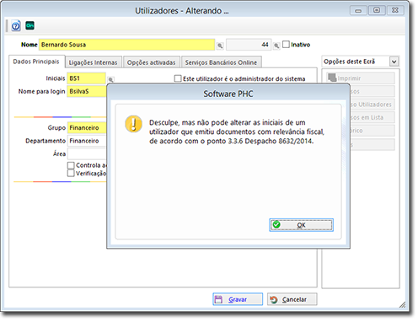Minimize the Utilizadores window
418x322 pixels.
358,10
